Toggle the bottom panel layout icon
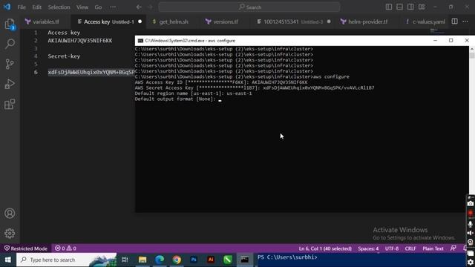Viewport: 475px width, 267px height. (399, 7)
